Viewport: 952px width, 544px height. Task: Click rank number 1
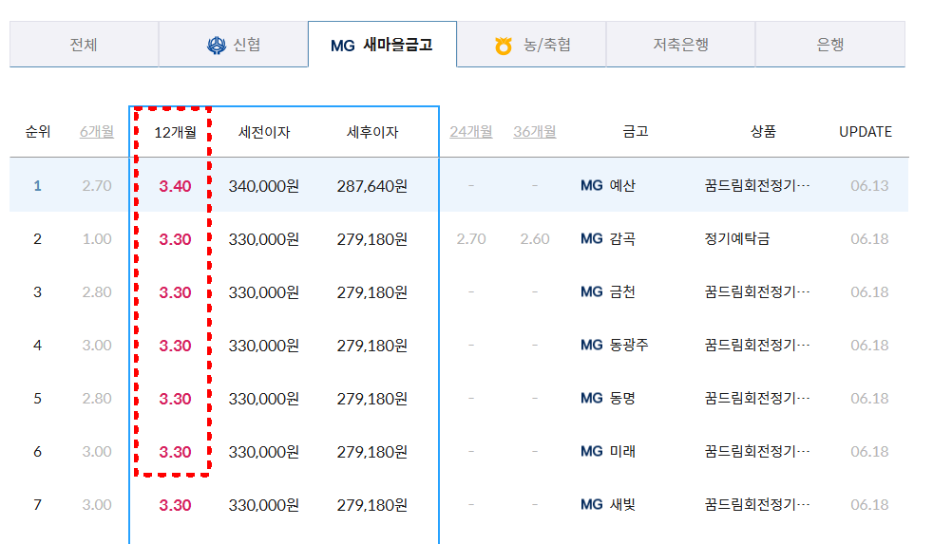[38, 185]
